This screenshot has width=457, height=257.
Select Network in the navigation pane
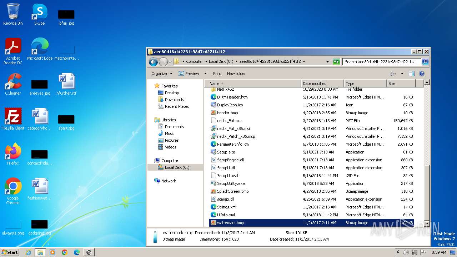pyautogui.click(x=169, y=181)
